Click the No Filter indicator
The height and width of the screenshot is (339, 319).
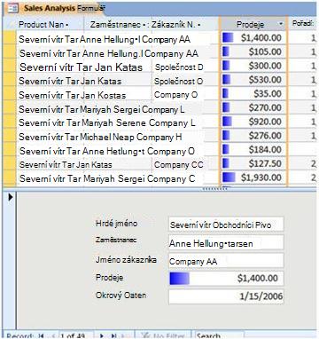tap(162, 335)
